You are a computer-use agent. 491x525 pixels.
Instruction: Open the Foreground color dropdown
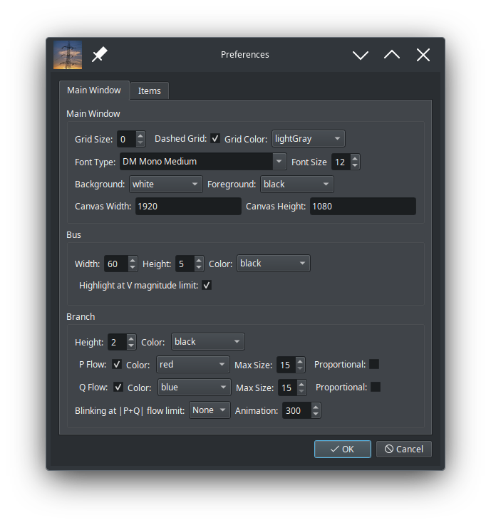coord(296,184)
